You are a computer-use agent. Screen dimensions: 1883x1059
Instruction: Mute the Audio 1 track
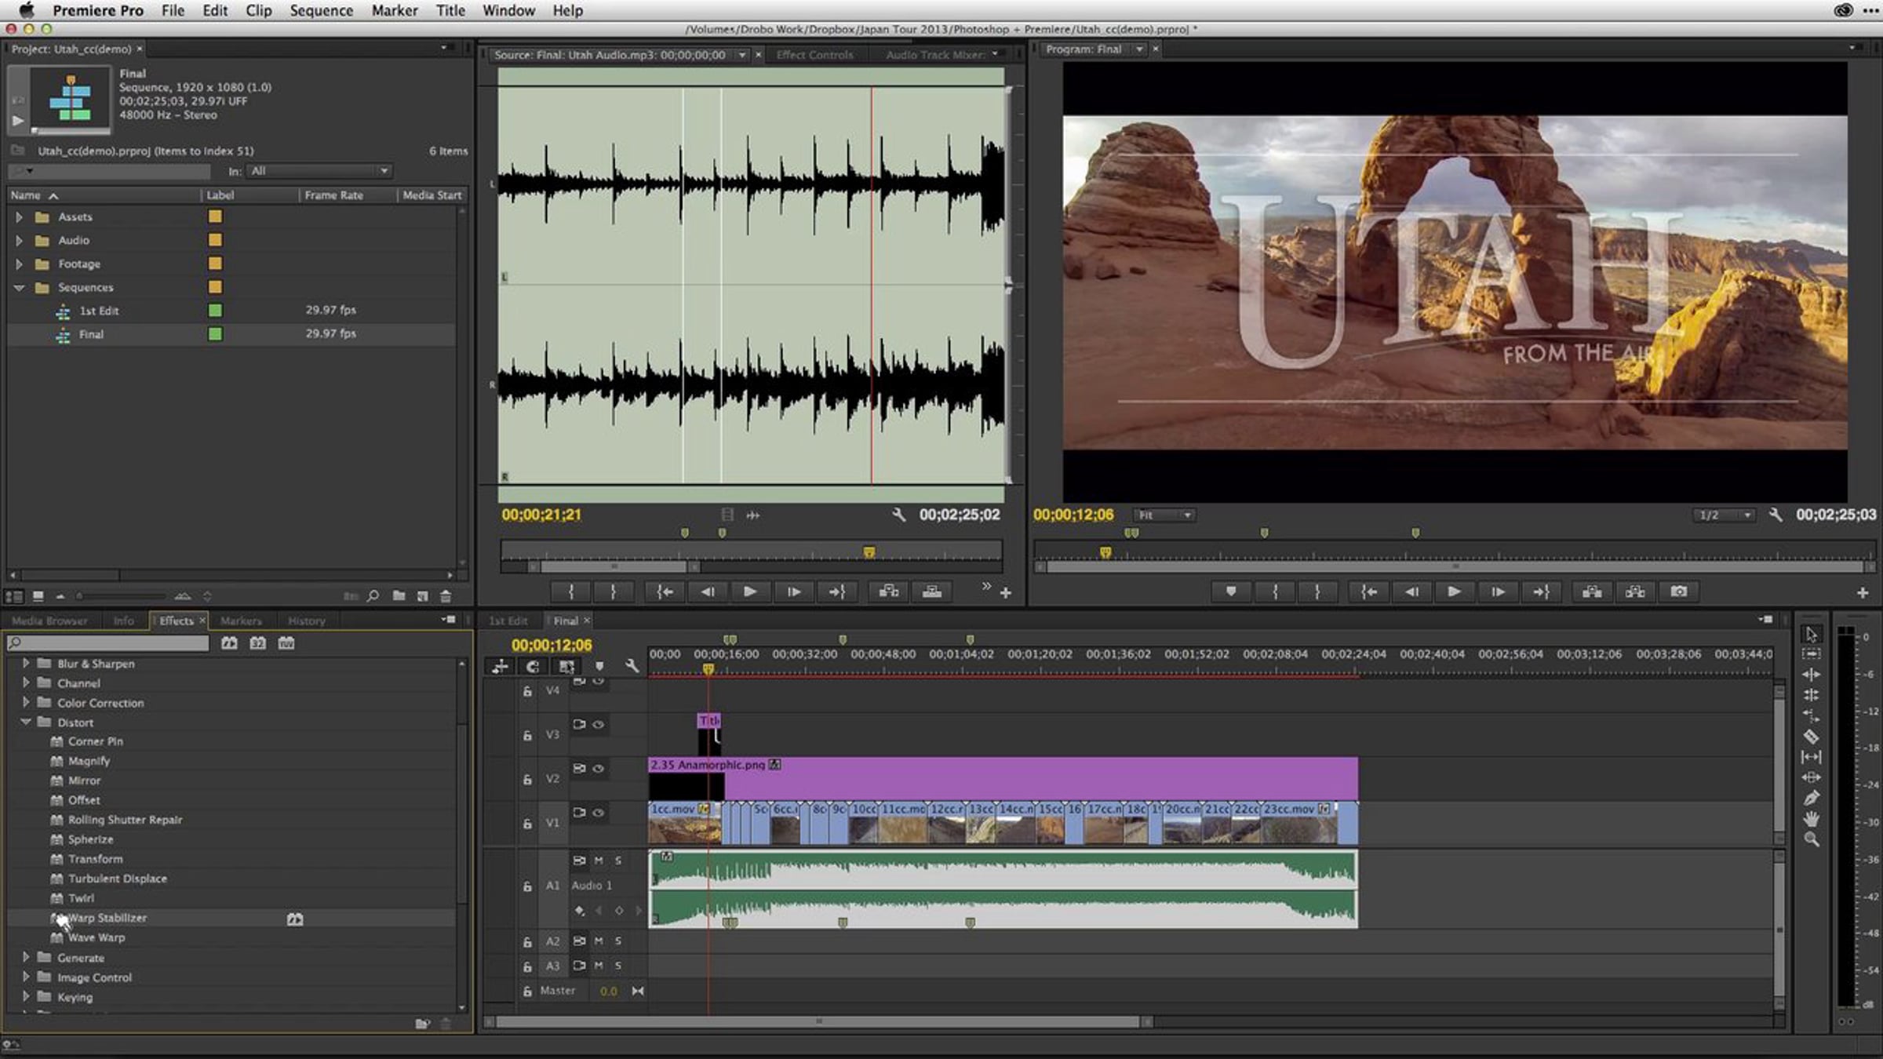coord(599,861)
